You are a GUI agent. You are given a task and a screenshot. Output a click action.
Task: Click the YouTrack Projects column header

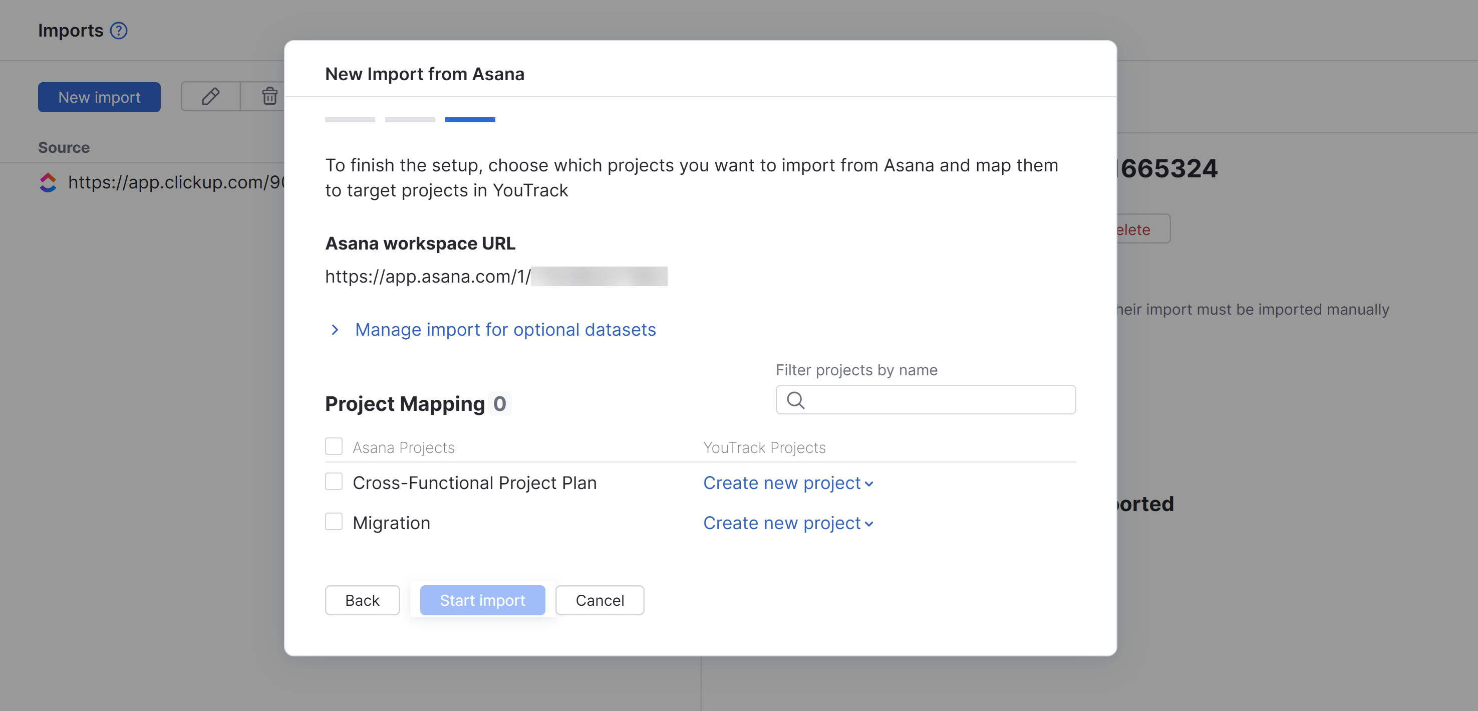click(764, 447)
